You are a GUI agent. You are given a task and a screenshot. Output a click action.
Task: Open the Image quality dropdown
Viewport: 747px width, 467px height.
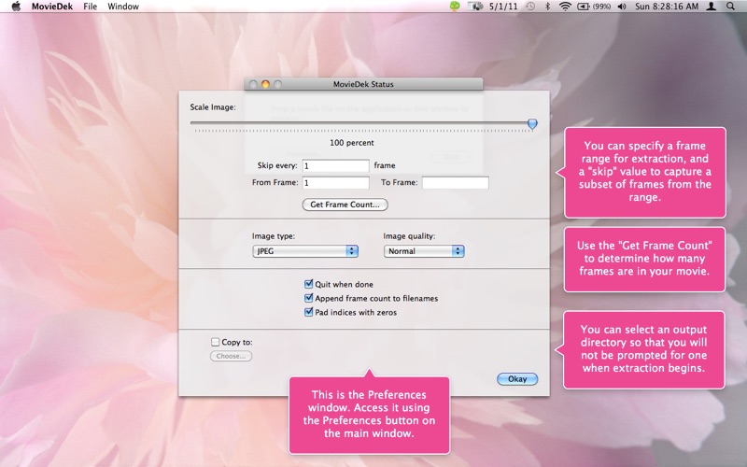pos(424,251)
